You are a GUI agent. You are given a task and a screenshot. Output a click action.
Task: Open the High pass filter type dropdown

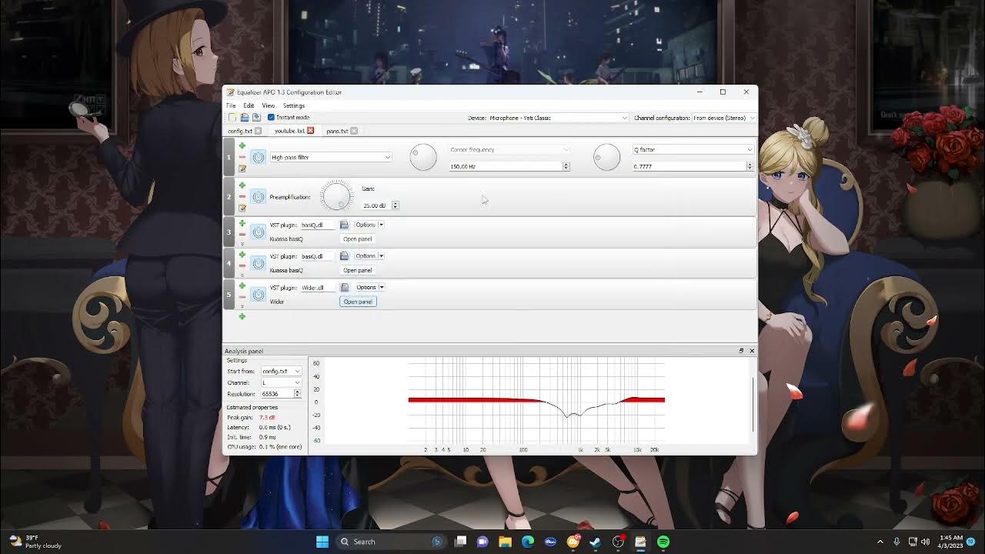[331, 157]
